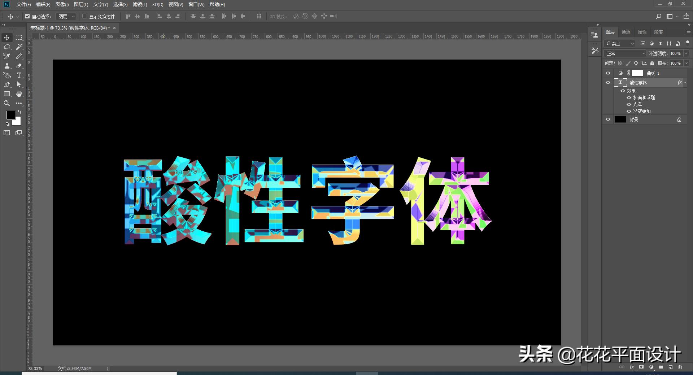Image resolution: width=693 pixels, height=375 pixels.
Task: Enable the 显示变换控件 checkbox
Action: [84, 16]
